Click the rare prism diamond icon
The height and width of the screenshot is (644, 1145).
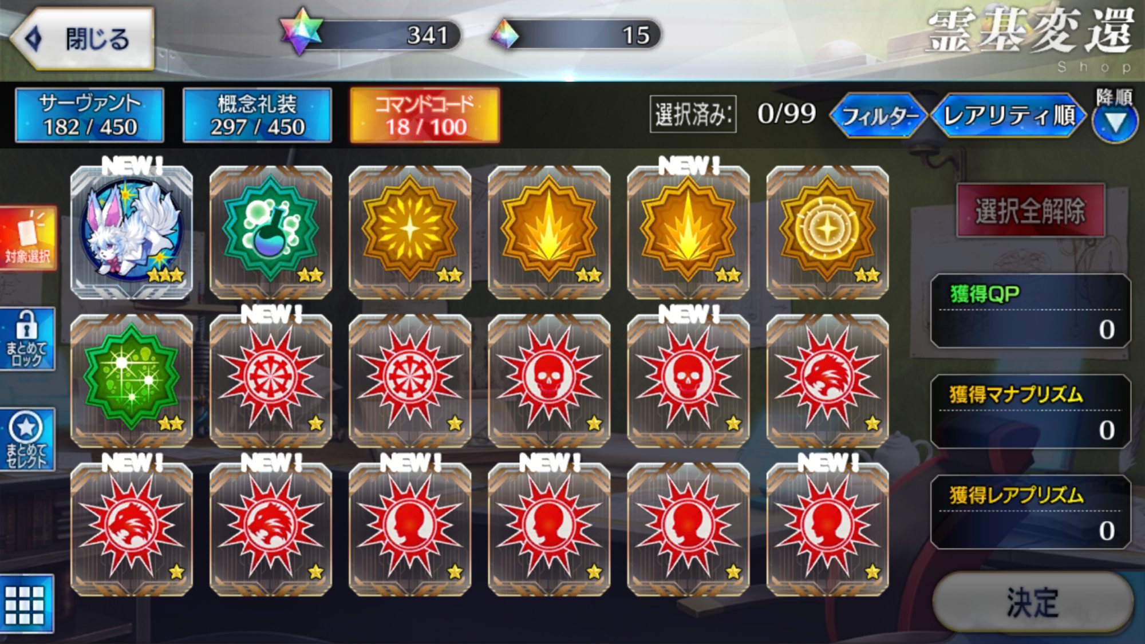pos(505,34)
